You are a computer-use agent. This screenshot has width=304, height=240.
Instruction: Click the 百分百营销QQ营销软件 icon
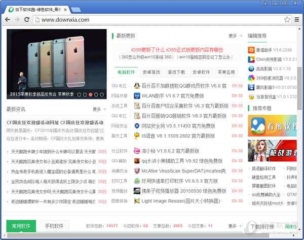click(x=137, y=116)
